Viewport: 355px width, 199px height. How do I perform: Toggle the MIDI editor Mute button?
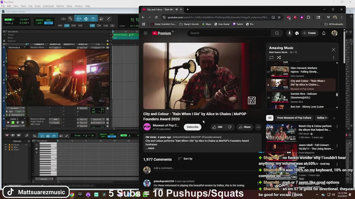coord(19,135)
